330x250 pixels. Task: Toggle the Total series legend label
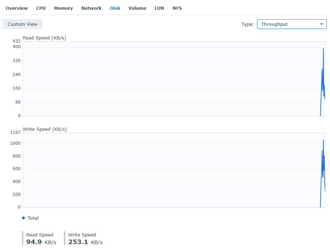[x=33, y=218]
